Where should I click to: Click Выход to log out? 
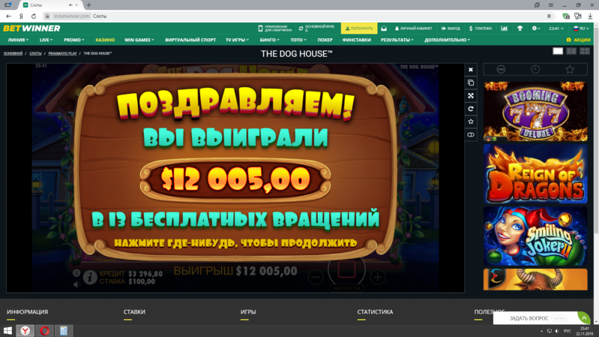coord(450,28)
